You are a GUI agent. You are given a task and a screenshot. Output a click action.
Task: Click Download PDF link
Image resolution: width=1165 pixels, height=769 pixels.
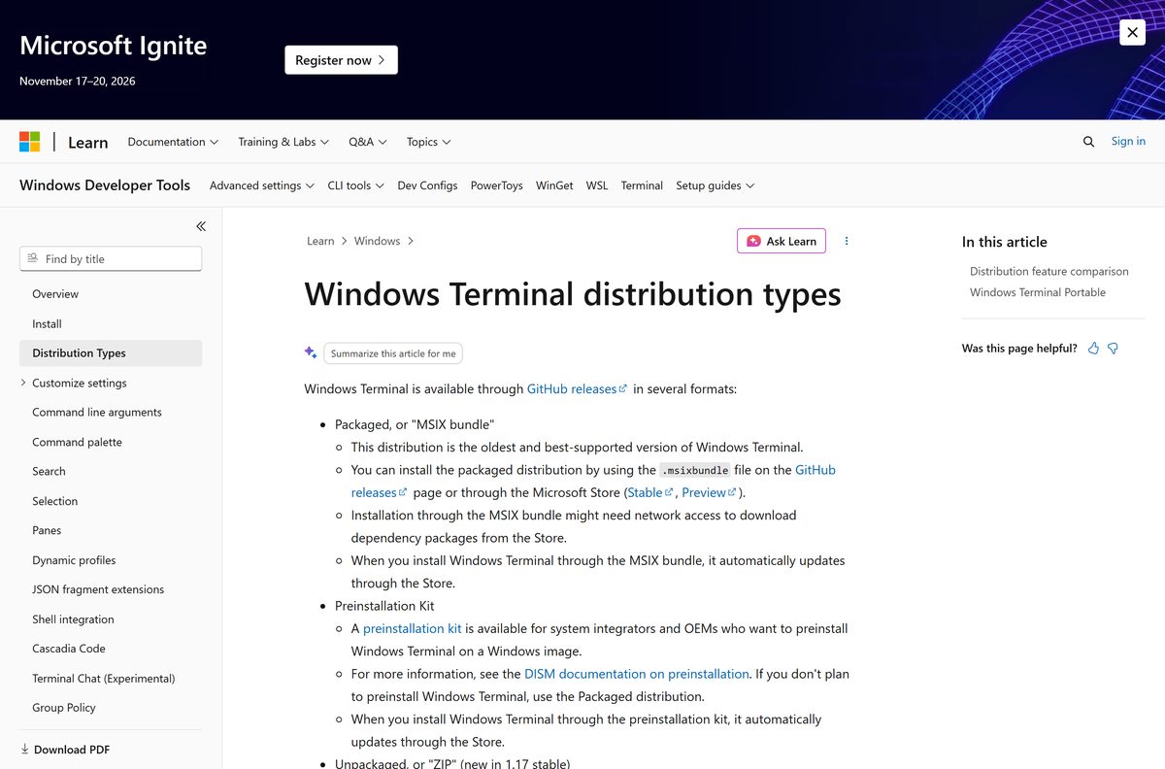pos(72,750)
